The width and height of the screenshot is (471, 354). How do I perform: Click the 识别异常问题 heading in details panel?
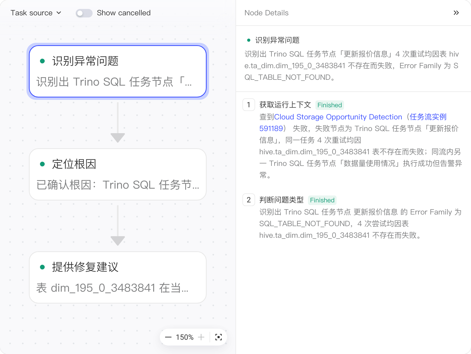pos(277,40)
